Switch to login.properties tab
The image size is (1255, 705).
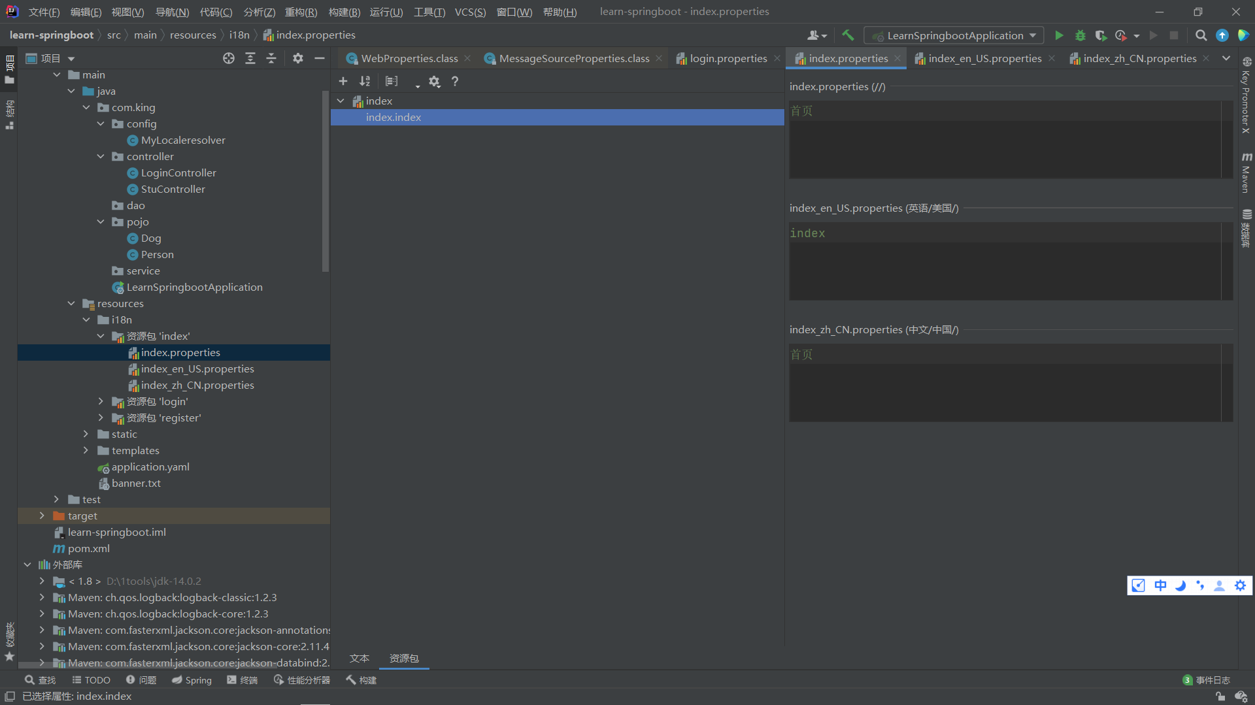click(728, 58)
